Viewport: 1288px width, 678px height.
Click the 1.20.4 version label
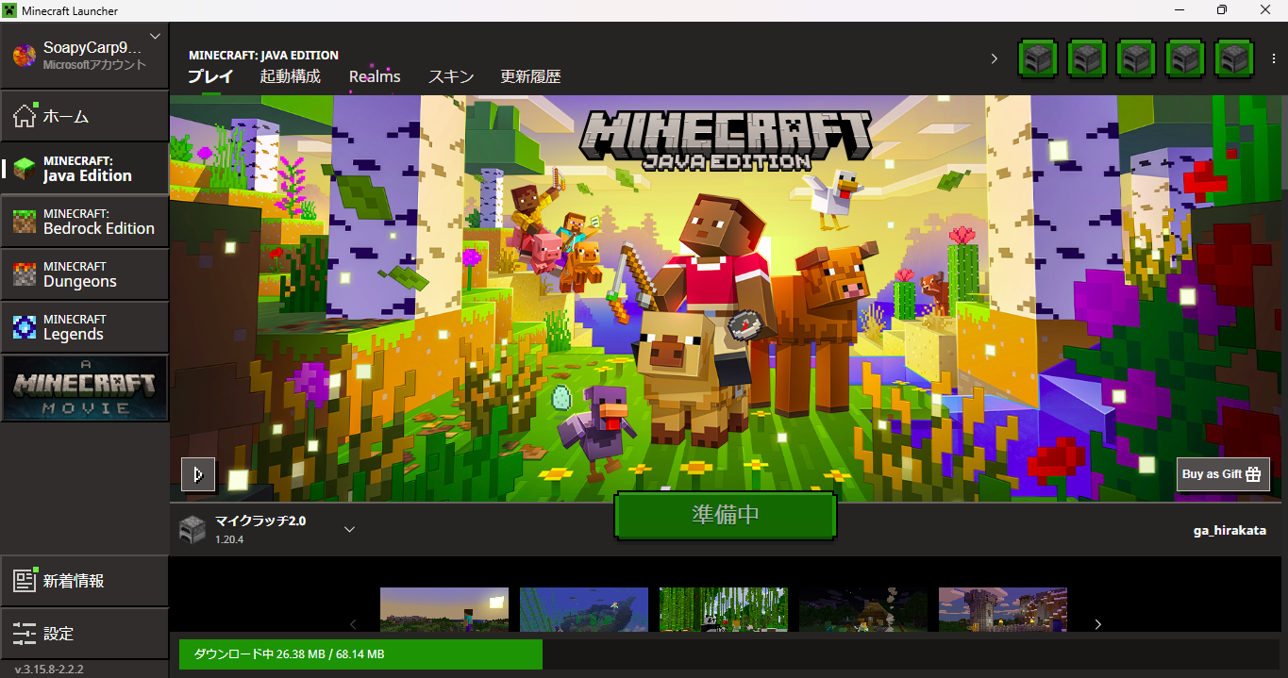click(229, 539)
